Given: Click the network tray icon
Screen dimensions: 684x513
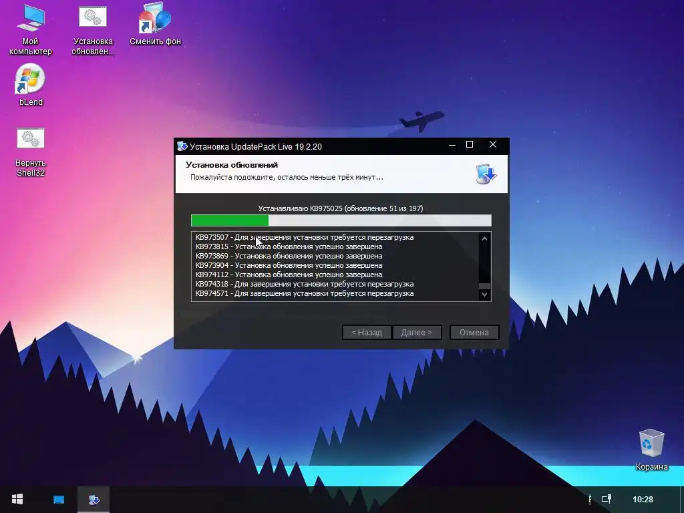Looking at the screenshot, I should point(607,499).
